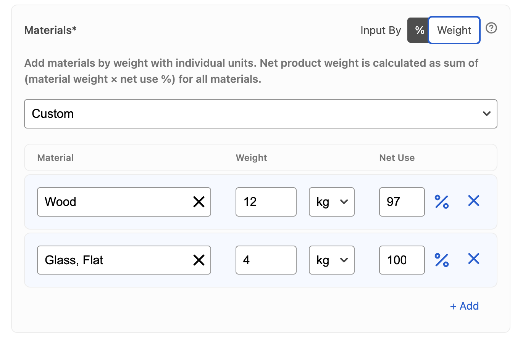Click the percent icon in Wood row

click(442, 201)
